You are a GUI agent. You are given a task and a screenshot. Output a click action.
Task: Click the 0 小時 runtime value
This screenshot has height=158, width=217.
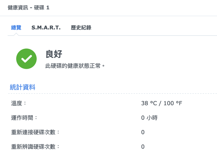[x=149, y=118]
